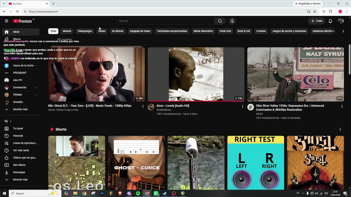The width and height of the screenshot is (351, 197).
Task: Open Ver más tarde in the sidebar
Action: click(21, 150)
